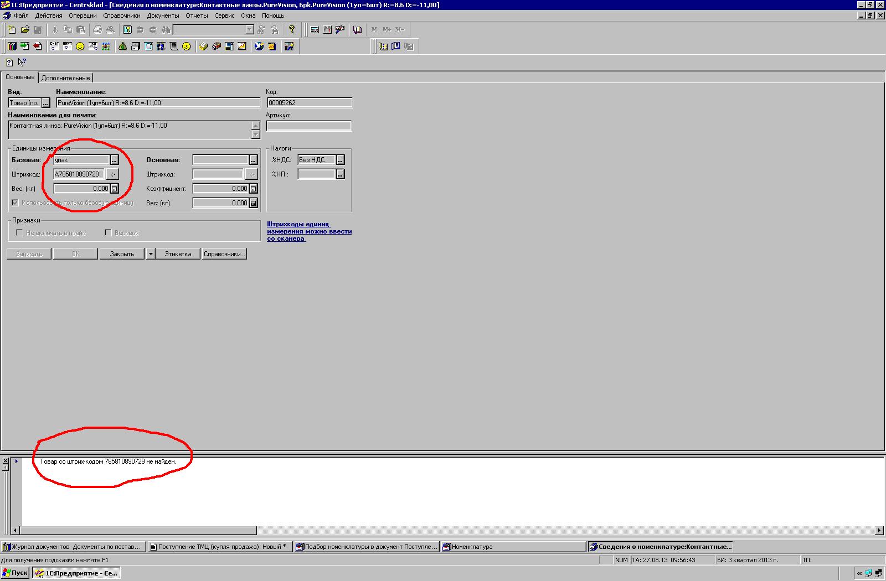Open the Справочники menu

(121, 15)
